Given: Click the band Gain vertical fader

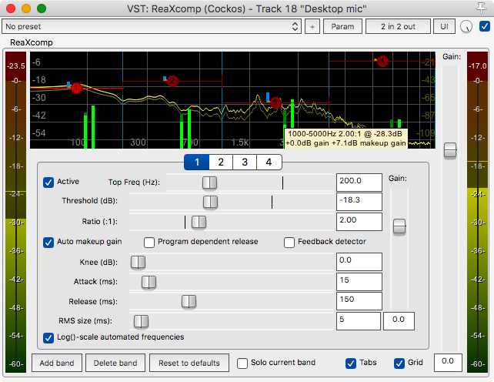Looking at the screenshot, I should (x=399, y=226).
